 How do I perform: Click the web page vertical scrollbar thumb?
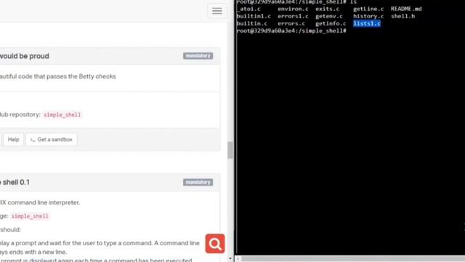point(230,150)
